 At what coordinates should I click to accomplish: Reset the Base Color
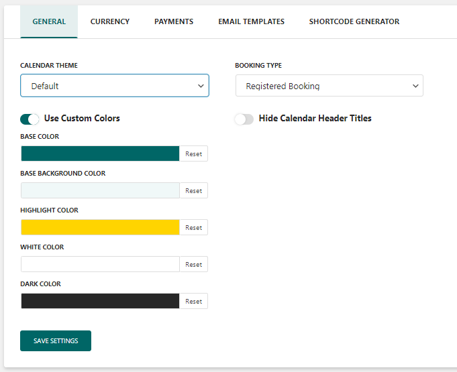pyautogui.click(x=194, y=153)
